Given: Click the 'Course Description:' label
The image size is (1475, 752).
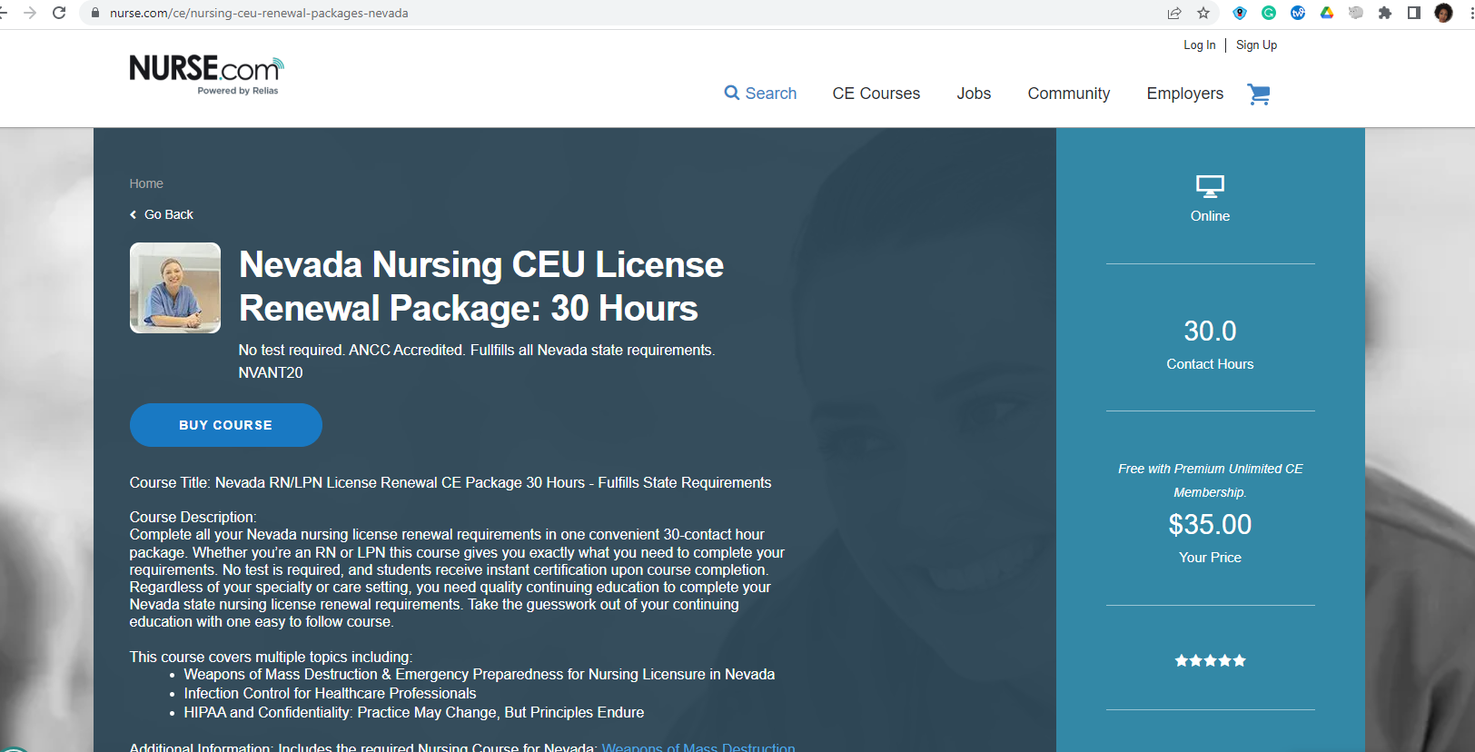Looking at the screenshot, I should [x=193, y=517].
